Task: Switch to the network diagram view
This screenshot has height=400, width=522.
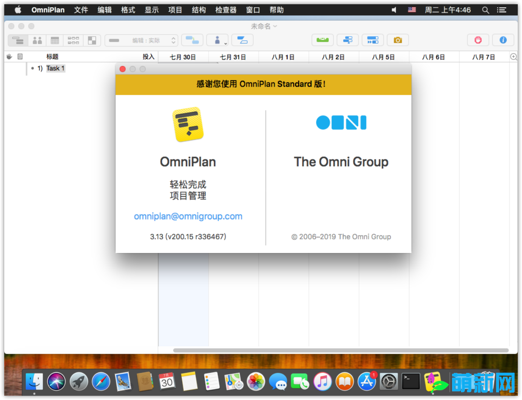Action: click(73, 40)
